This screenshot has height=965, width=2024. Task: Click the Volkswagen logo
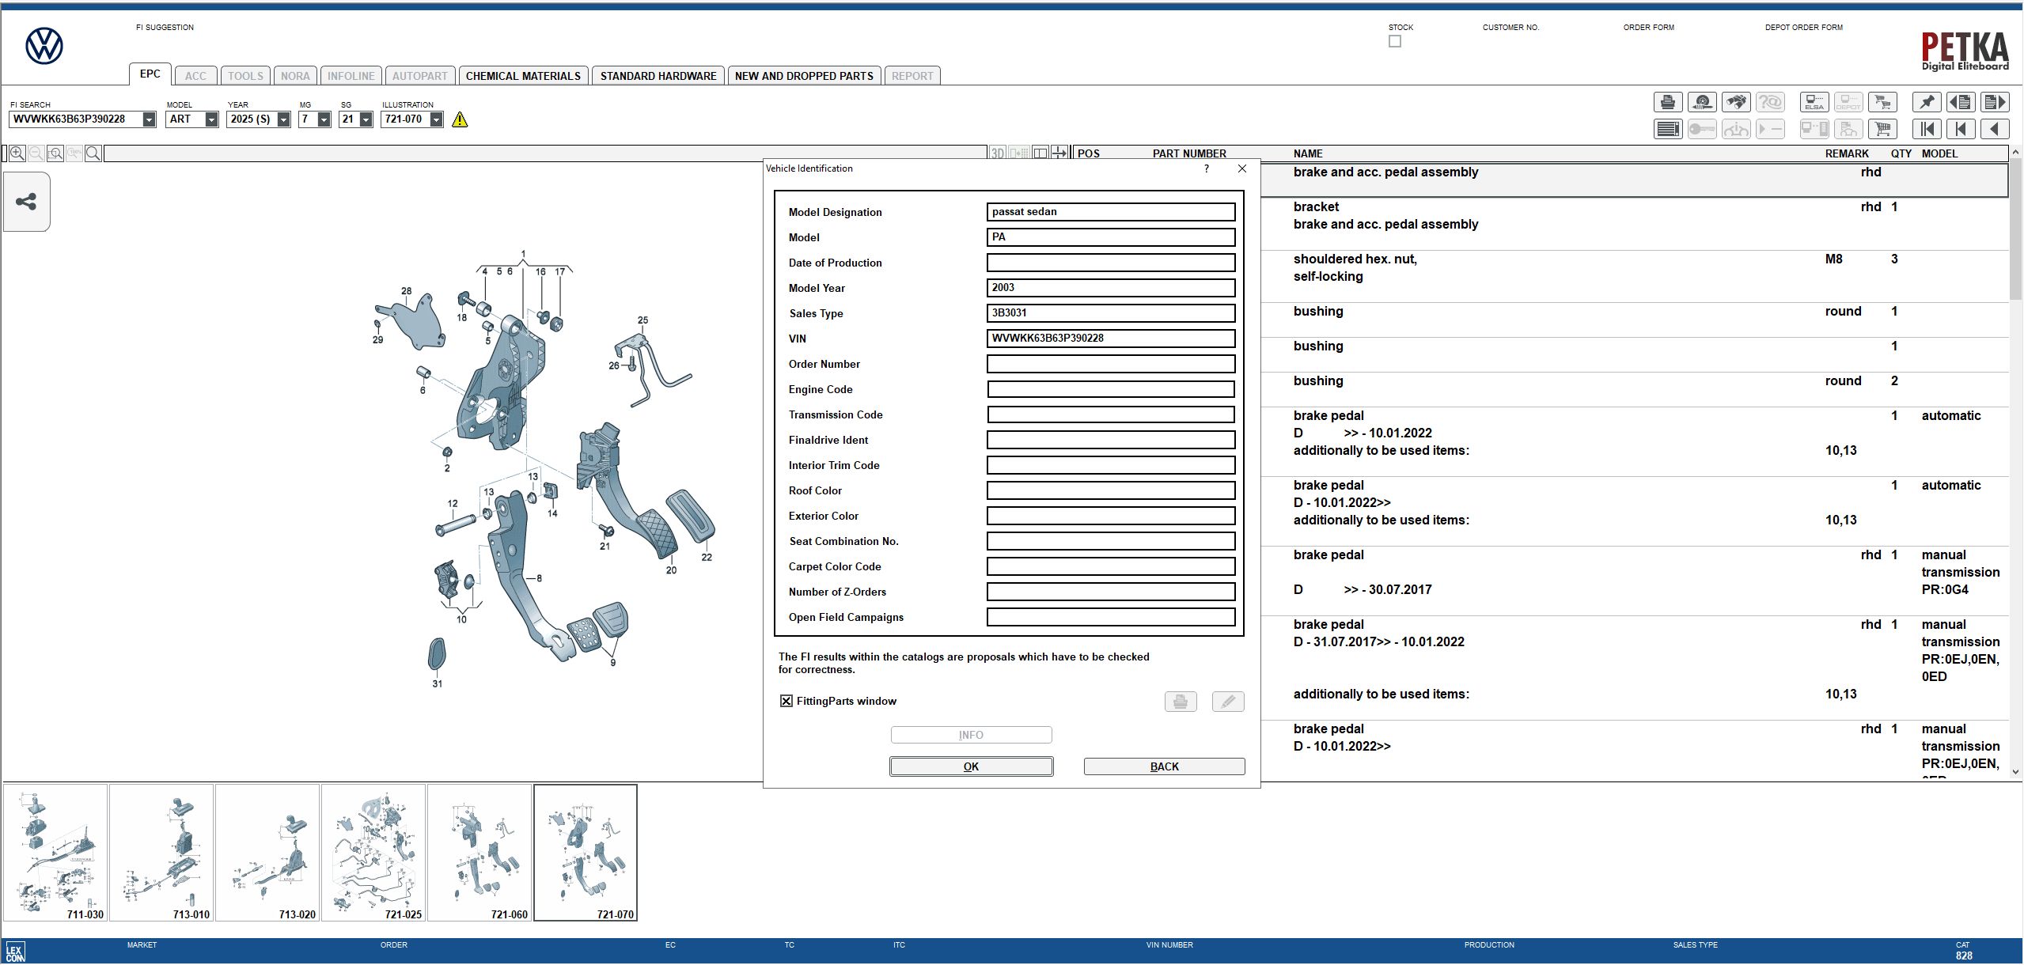coord(44,46)
